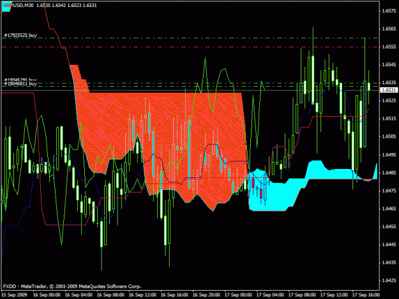Click the 16 Sep 12:00 time label
This screenshot has width=399, height=299.
[x=142, y=295]
